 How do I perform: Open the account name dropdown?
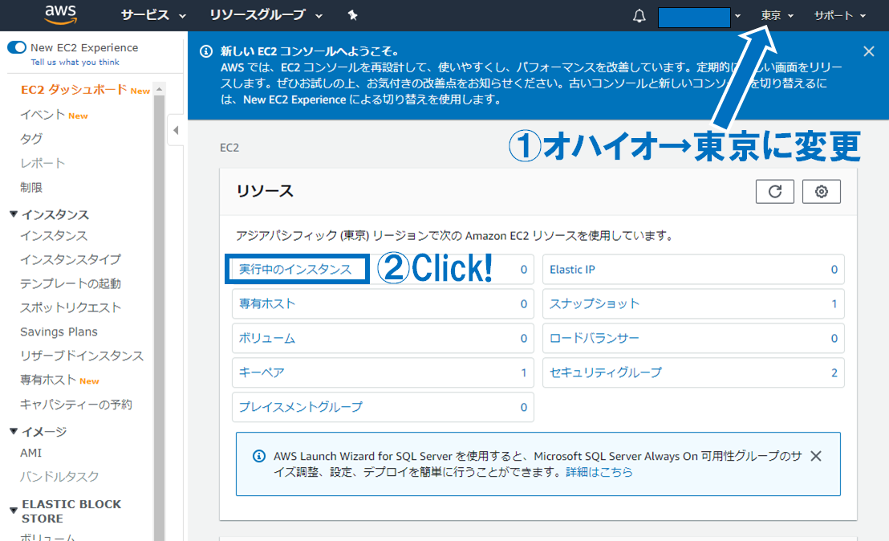coord(699,17)
